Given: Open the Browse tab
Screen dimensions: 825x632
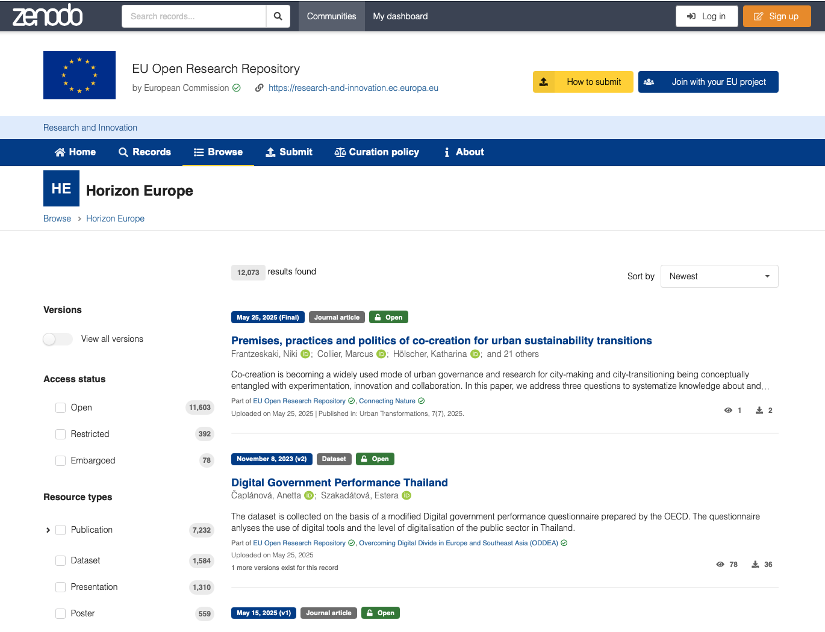Looking at the screenshot, I should [218, 152].
